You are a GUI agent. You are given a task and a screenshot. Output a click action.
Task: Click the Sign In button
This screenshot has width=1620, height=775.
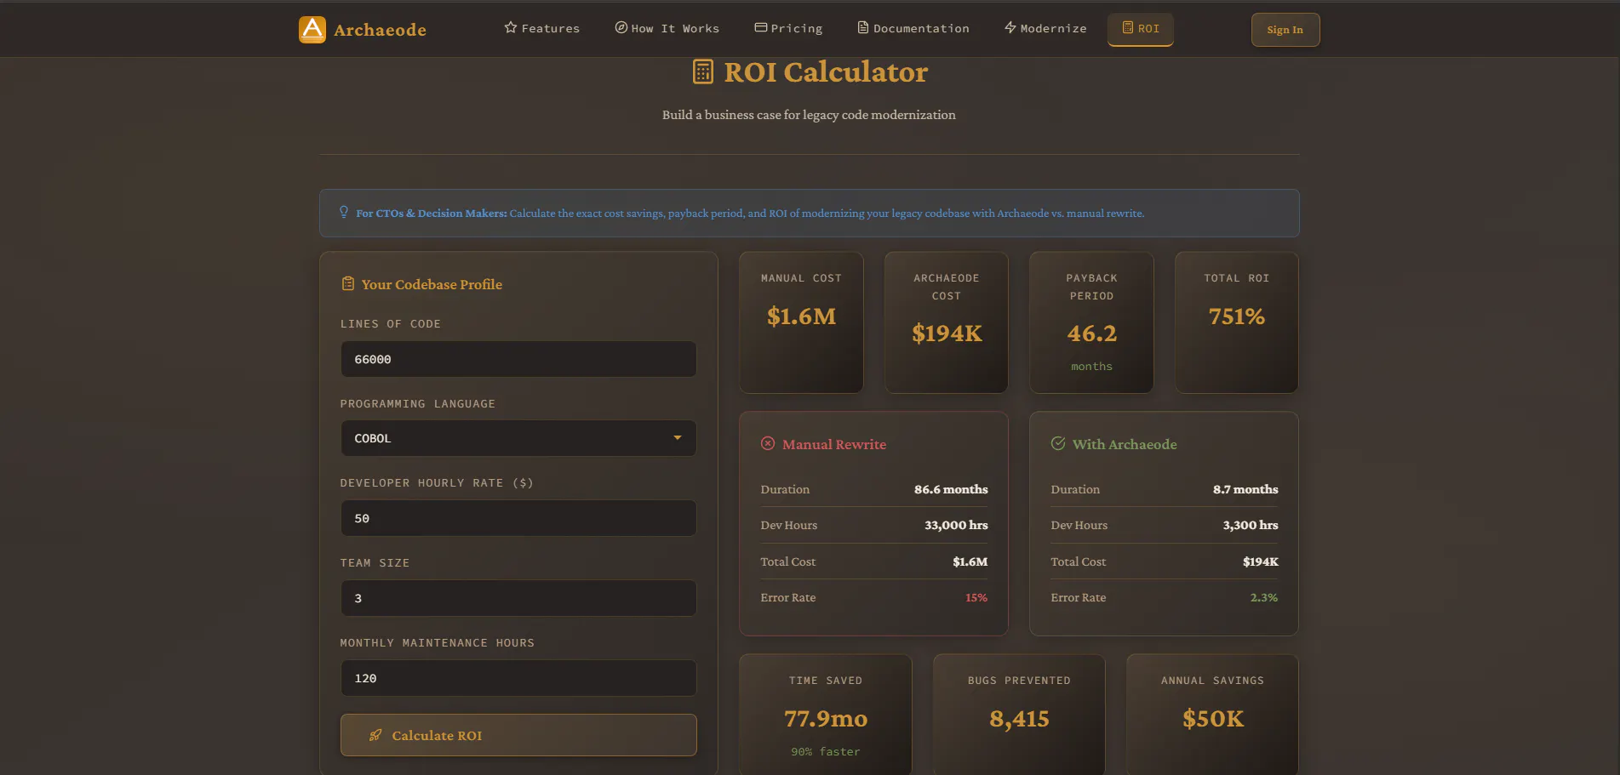[1285, 30]
